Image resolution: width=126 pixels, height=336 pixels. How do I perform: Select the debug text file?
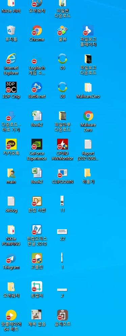11,201
